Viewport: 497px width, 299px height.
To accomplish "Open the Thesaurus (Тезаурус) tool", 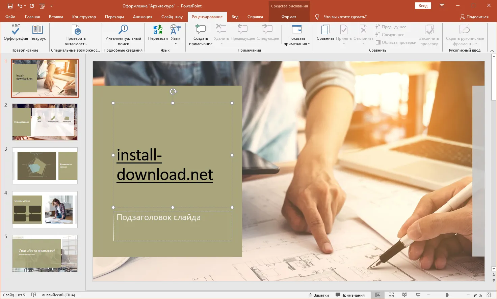I will tap(37, 32).
